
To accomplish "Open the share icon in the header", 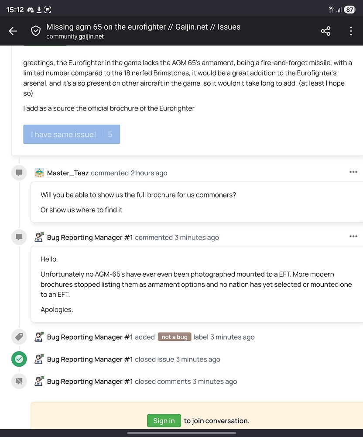I will pyautogui.click(x=325, y=31).
